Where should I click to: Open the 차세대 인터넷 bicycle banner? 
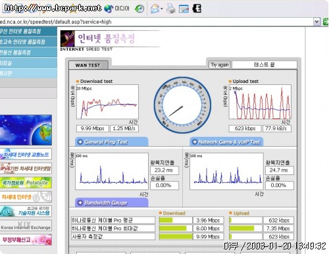[26, 197]
